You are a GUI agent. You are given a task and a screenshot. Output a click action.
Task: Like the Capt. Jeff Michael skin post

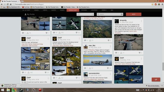46,72
